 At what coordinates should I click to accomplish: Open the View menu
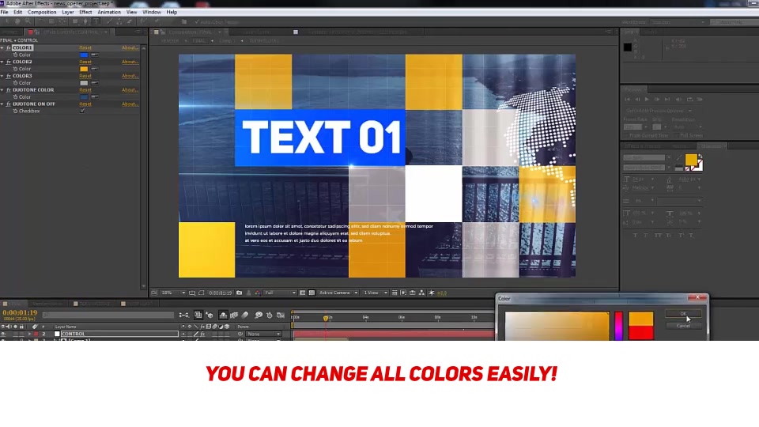[131, 12]
